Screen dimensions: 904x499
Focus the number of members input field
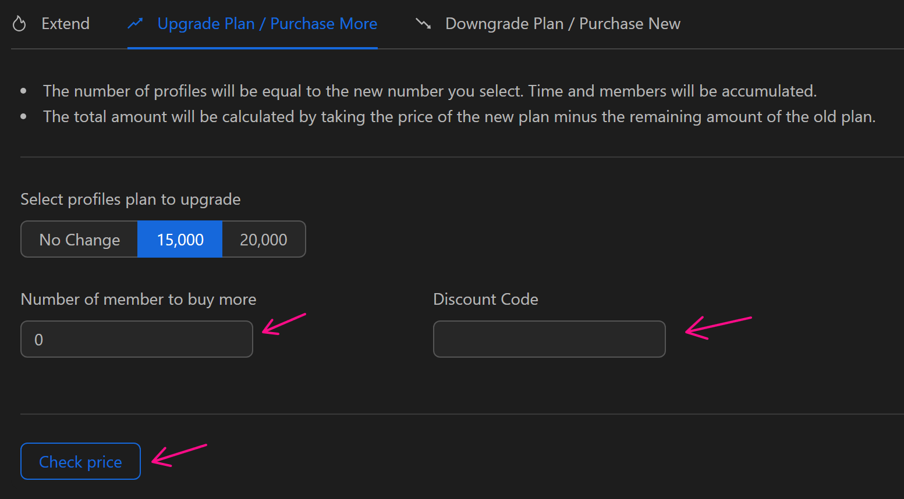click(x=137, y=339)
